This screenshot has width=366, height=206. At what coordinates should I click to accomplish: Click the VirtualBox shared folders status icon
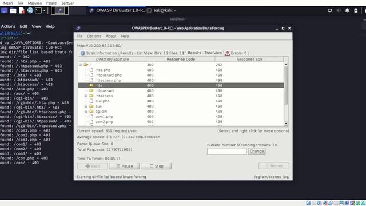tap(336, 203)
